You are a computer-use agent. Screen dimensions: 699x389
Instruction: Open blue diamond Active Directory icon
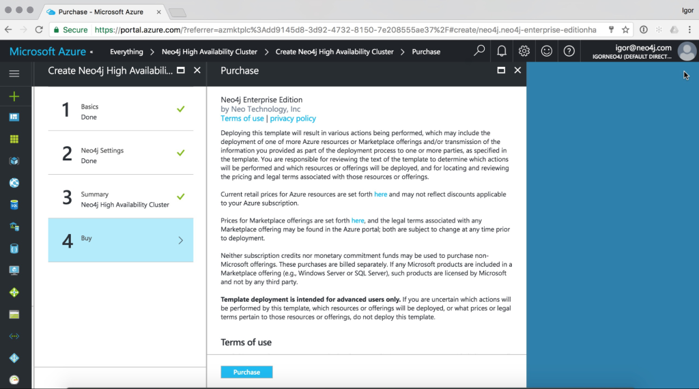14,358
